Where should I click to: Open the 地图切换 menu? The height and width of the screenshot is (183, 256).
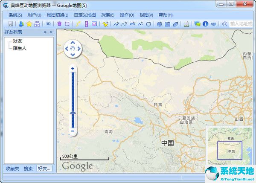[57, 15]
